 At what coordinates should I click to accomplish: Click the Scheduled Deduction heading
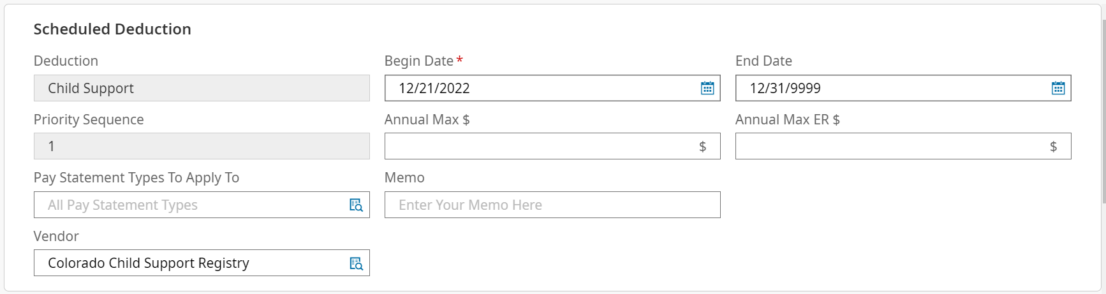112,29
